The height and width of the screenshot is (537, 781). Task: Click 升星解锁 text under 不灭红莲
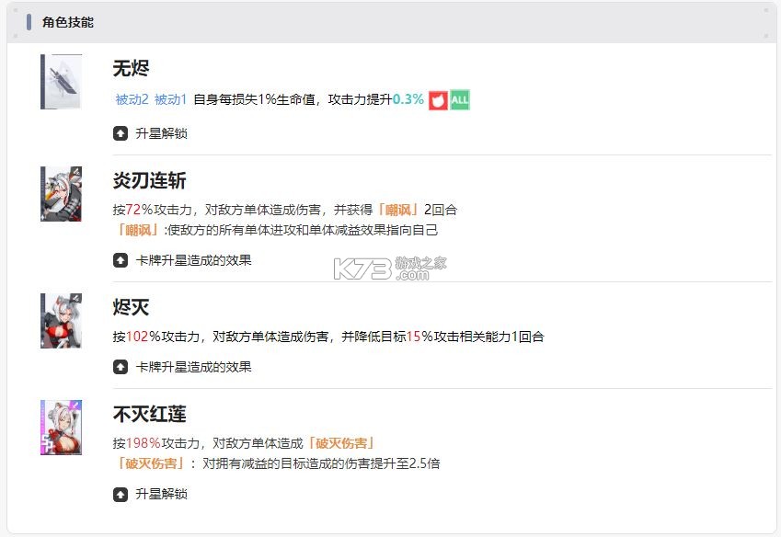click(x=162, y=495)
